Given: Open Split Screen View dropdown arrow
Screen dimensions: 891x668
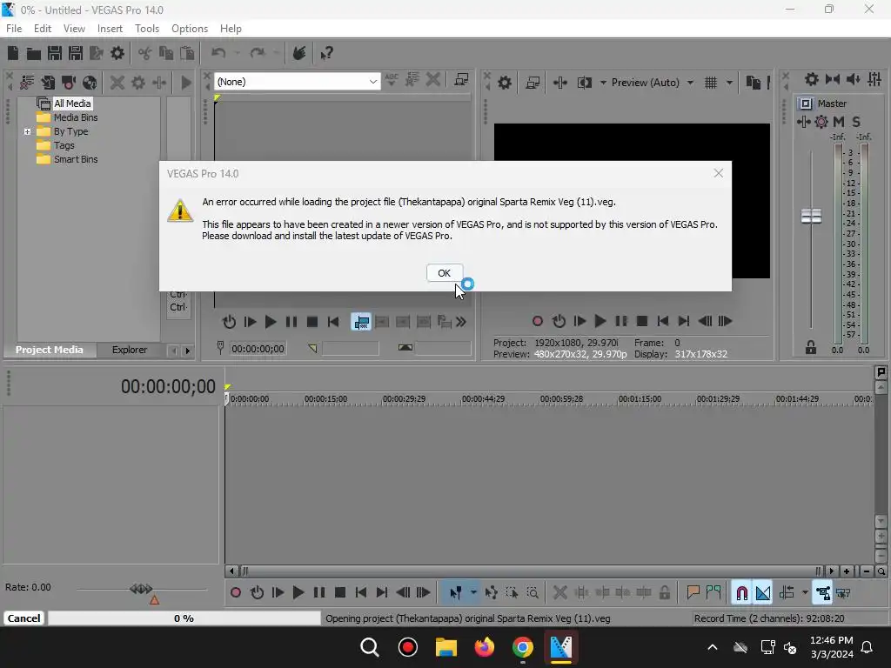Looking at the screenshot, I should coord(603,83).
